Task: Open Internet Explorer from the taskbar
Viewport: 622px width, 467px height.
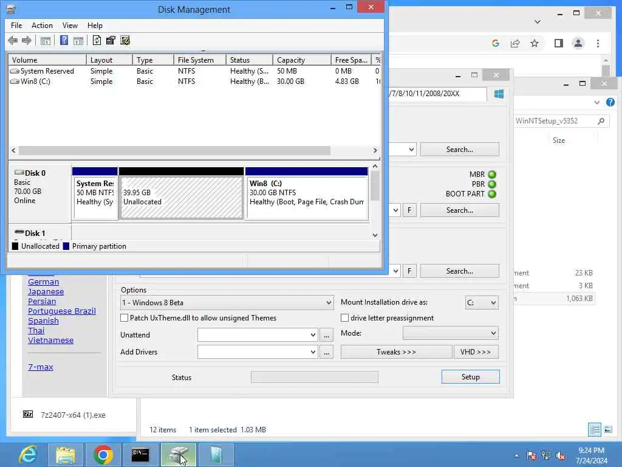Action: (x=29, y=455)
